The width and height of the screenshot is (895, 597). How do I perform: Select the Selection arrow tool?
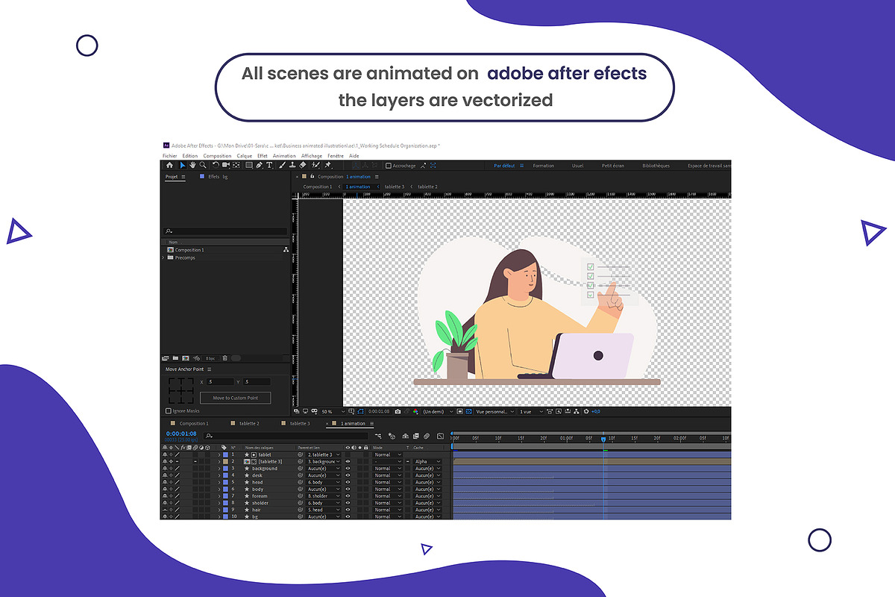183,166
